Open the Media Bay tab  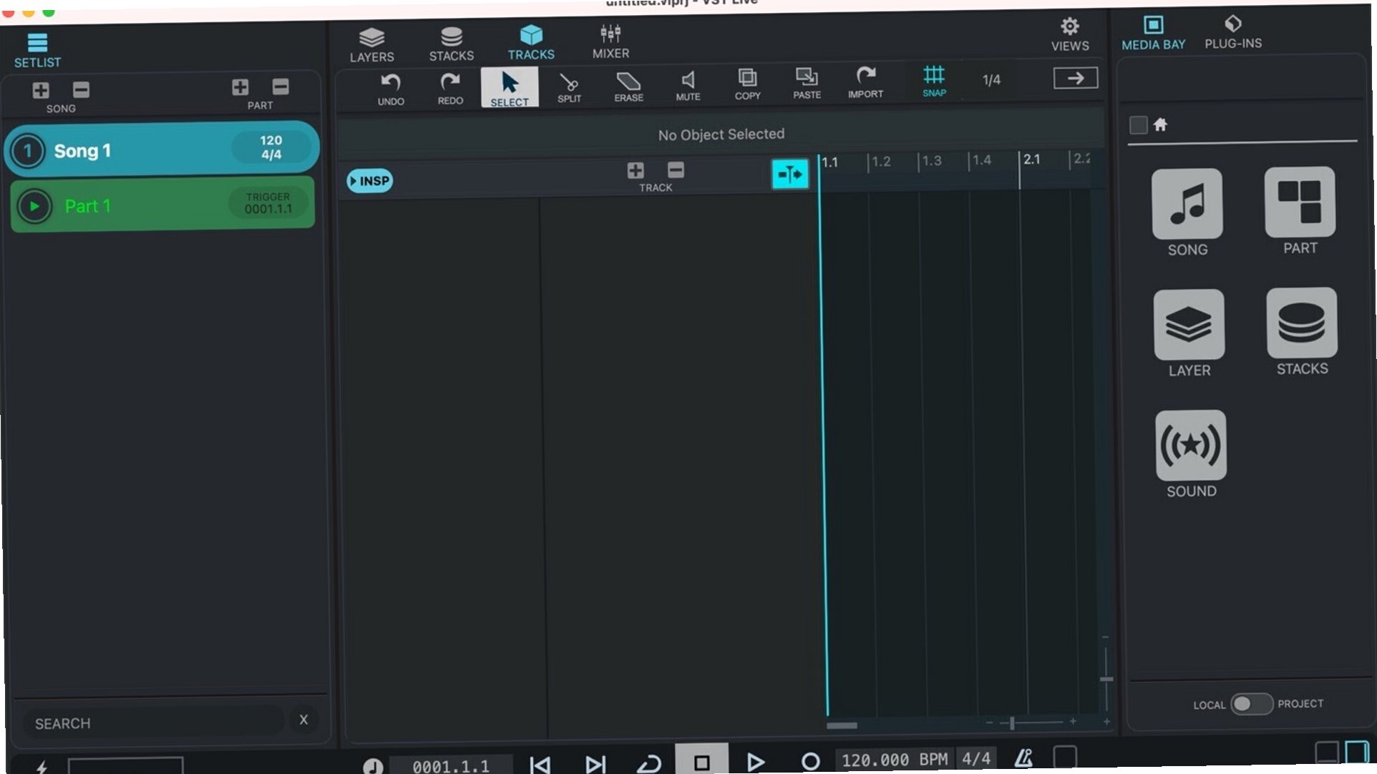point(1153,34)
